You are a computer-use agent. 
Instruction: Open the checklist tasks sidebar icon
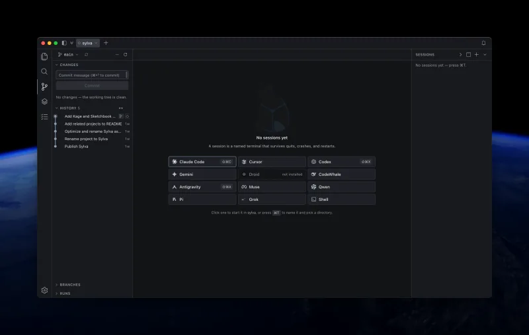(44, 116)
